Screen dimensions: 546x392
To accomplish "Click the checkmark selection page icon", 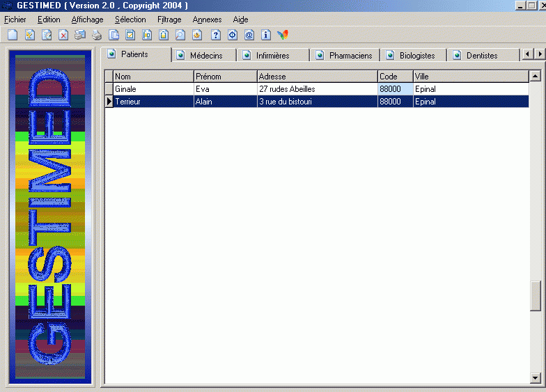I will click(x=130, y=35).
